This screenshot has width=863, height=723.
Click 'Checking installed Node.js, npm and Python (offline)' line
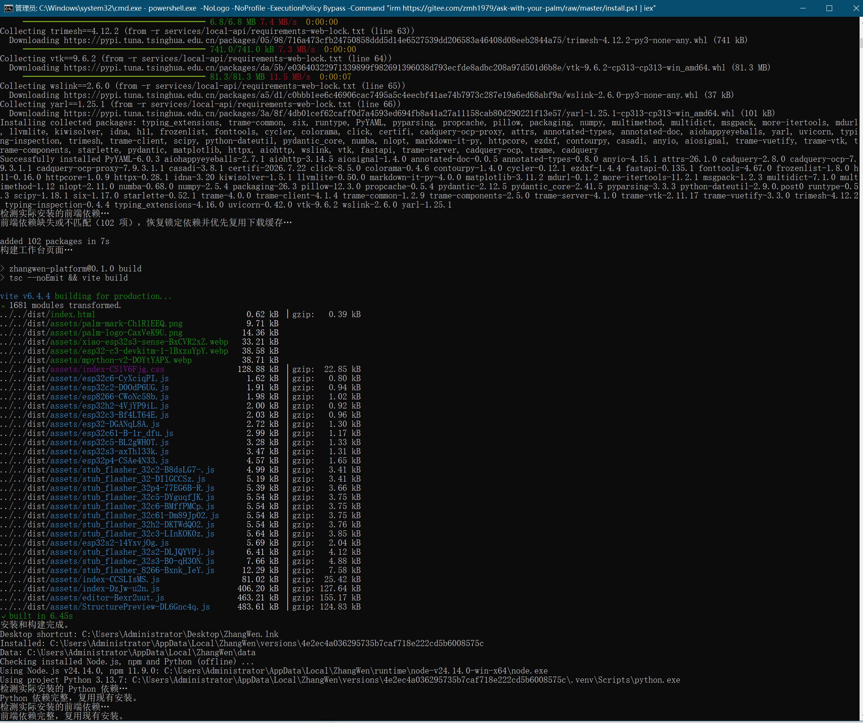(x=127, y=662)
